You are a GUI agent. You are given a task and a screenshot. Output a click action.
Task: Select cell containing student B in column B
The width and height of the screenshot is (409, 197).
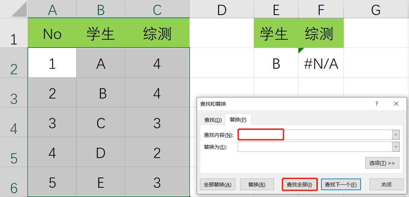pos(101,93)
